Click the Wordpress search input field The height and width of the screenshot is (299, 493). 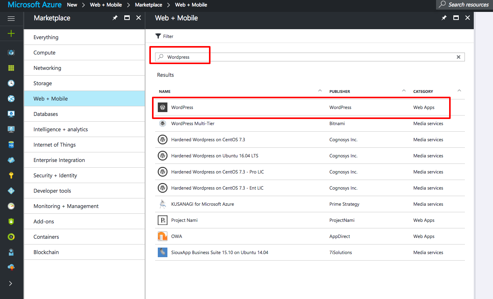308,57
